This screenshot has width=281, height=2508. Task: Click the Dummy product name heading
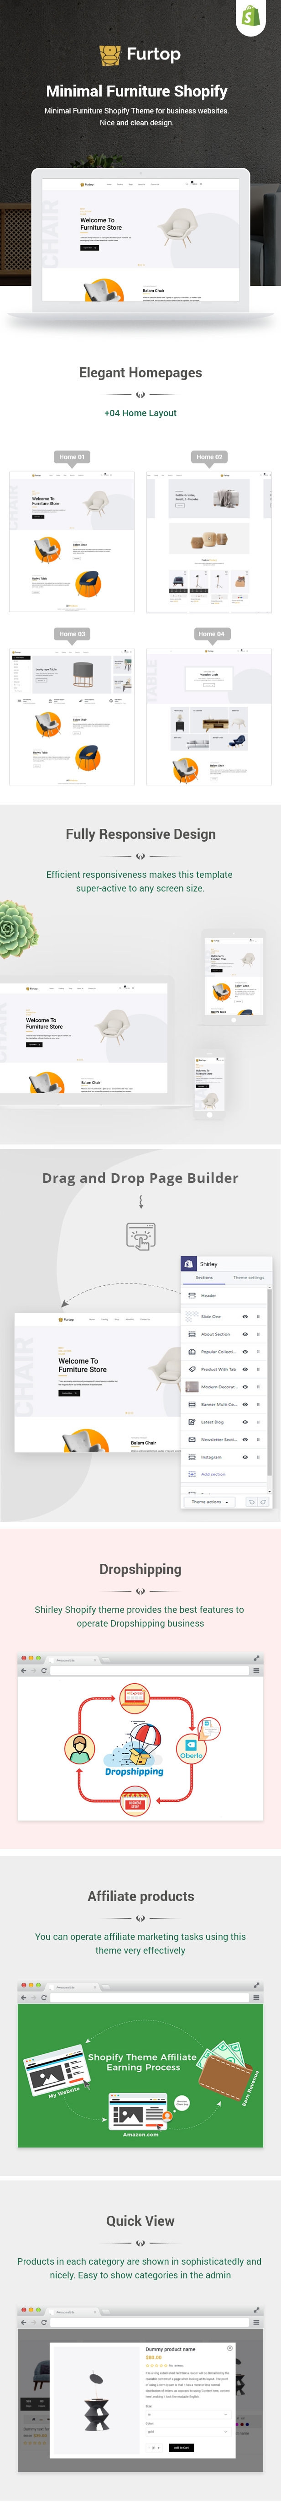pyautogui.click(x=170, y=2349)
